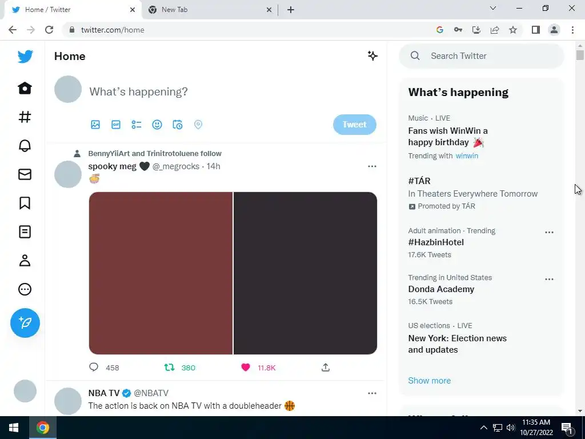585x439 pixels.
Task: Open Notifications bell icon
Action: pos(25,146)
